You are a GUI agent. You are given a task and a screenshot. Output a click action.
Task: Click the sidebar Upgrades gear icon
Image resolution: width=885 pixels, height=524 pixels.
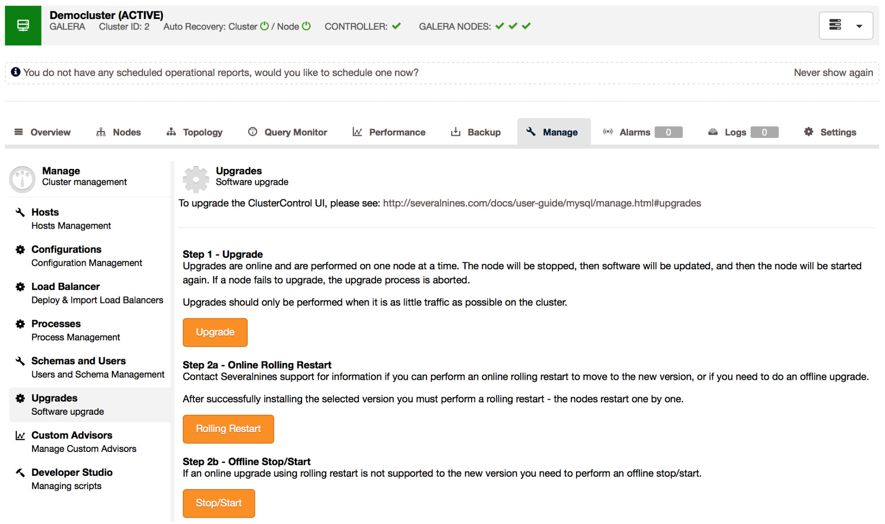click(20, 398)
